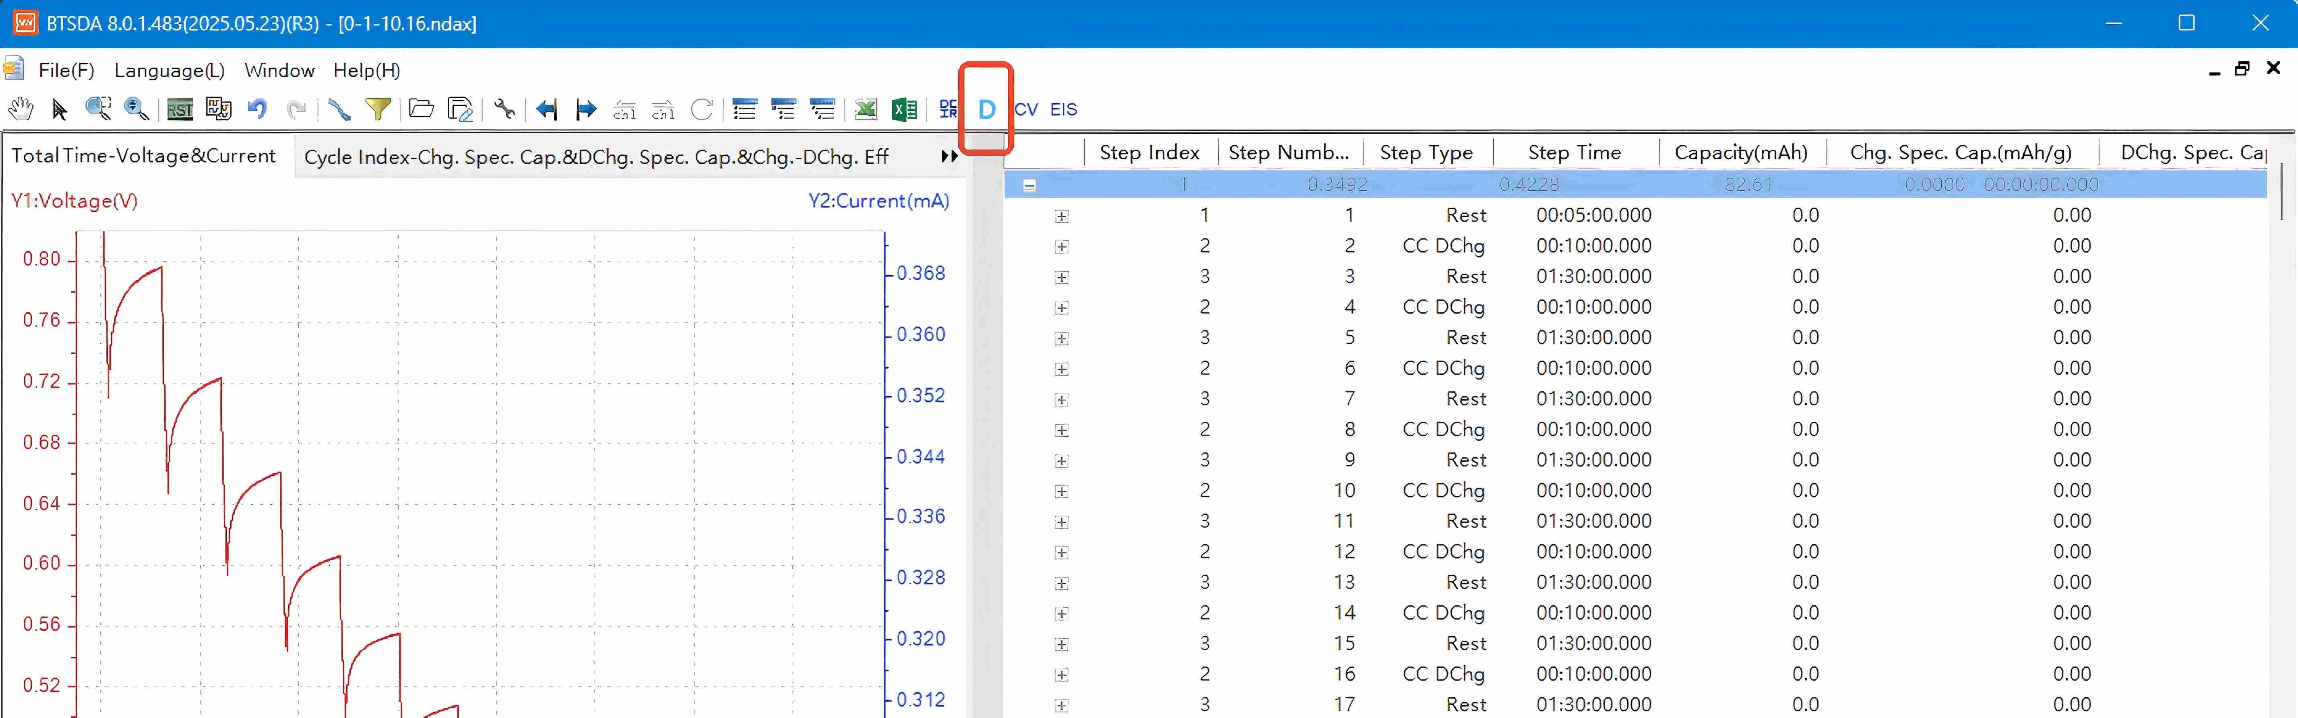Click the grayed redo arrow
This screenshot has width=2298, height=718.
(x=296, y=109)
